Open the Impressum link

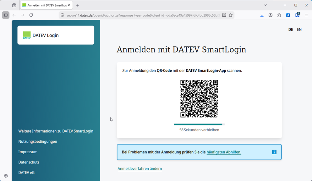(28, 152)
